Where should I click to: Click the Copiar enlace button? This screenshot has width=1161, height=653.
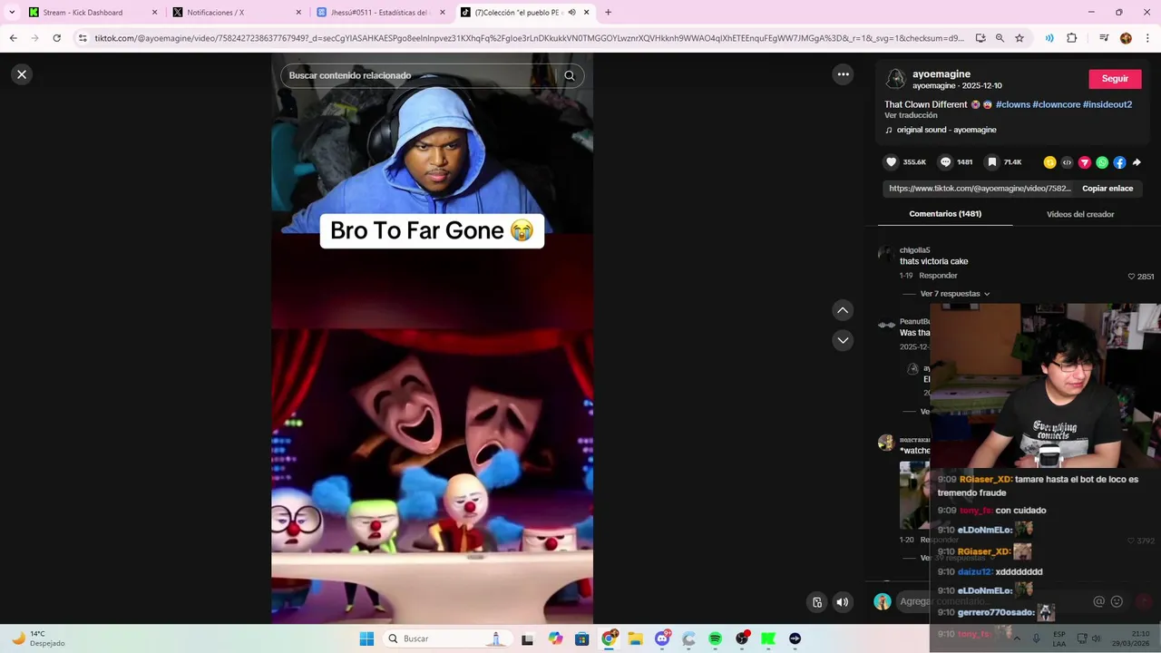click(x=1107, y=189)
